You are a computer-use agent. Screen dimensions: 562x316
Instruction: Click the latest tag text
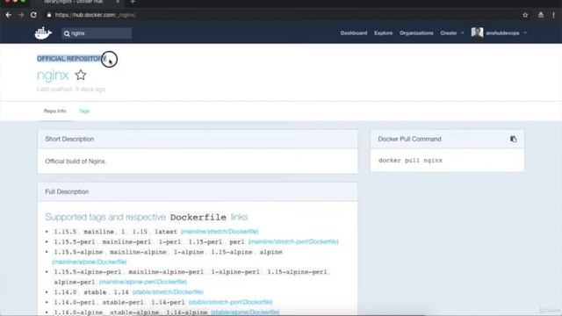(x=166, y=232)
